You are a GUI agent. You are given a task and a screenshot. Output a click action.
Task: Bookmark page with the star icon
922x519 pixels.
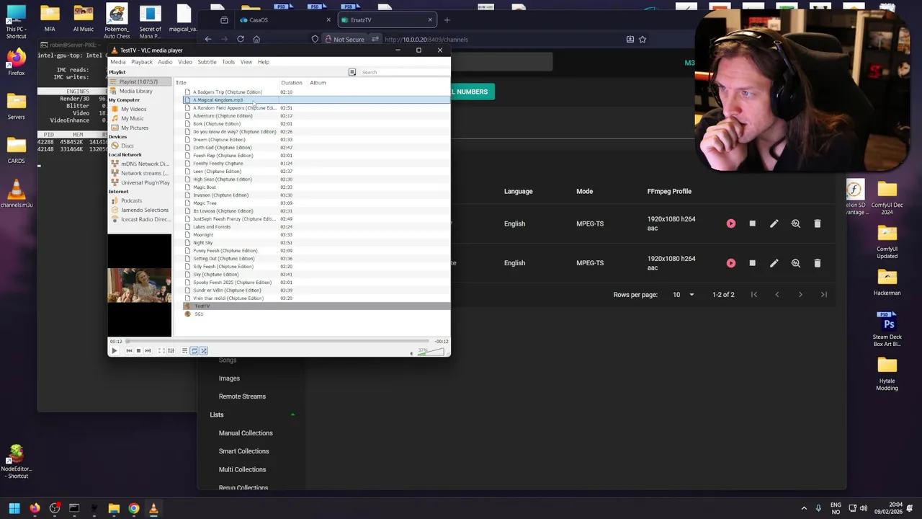tap(643, 40)
